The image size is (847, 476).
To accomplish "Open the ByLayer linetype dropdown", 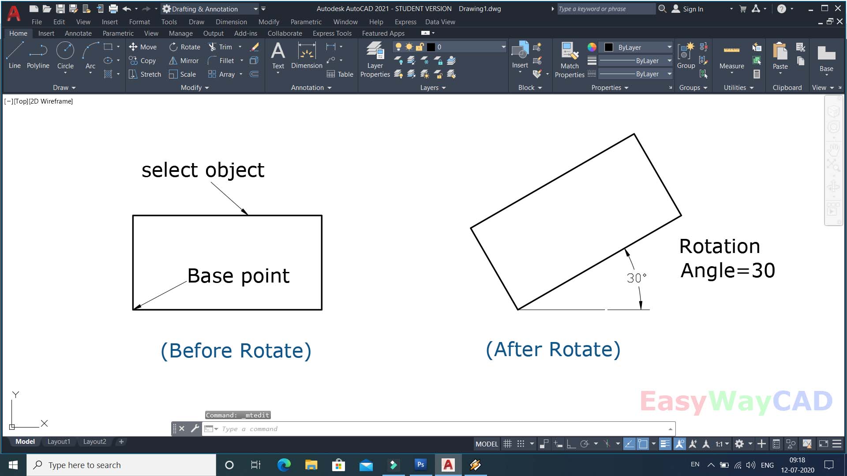I will point(669,74).
